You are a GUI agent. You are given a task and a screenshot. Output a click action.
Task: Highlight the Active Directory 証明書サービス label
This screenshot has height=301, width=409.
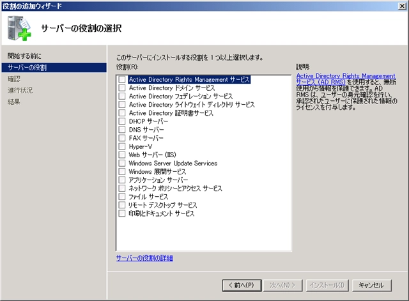point(171,112)
